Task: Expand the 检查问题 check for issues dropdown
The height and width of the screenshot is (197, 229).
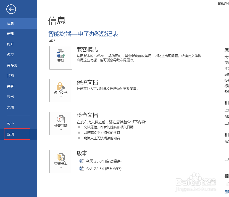Action: 60,123
